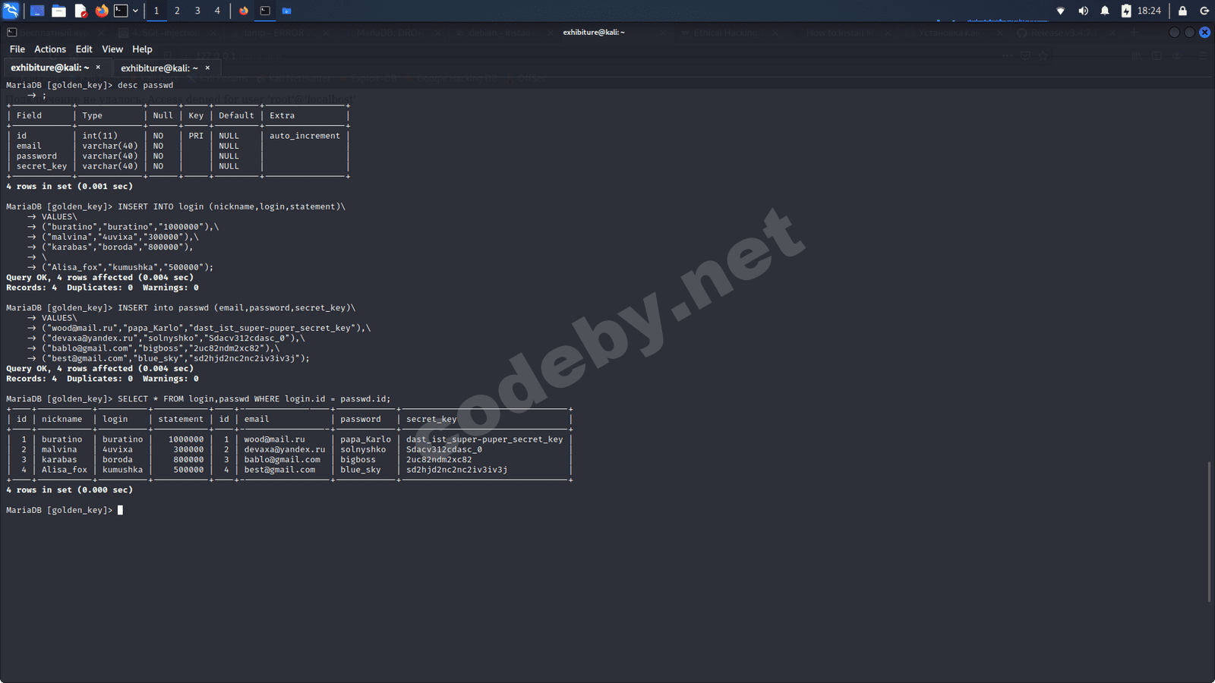Viewport: 1215px width, 683px height.
Task: Click the cursor at the last MariaDB prompt
Action: (120, 511)
